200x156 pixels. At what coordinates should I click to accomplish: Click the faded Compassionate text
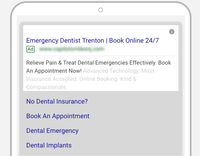click(47, 87)
